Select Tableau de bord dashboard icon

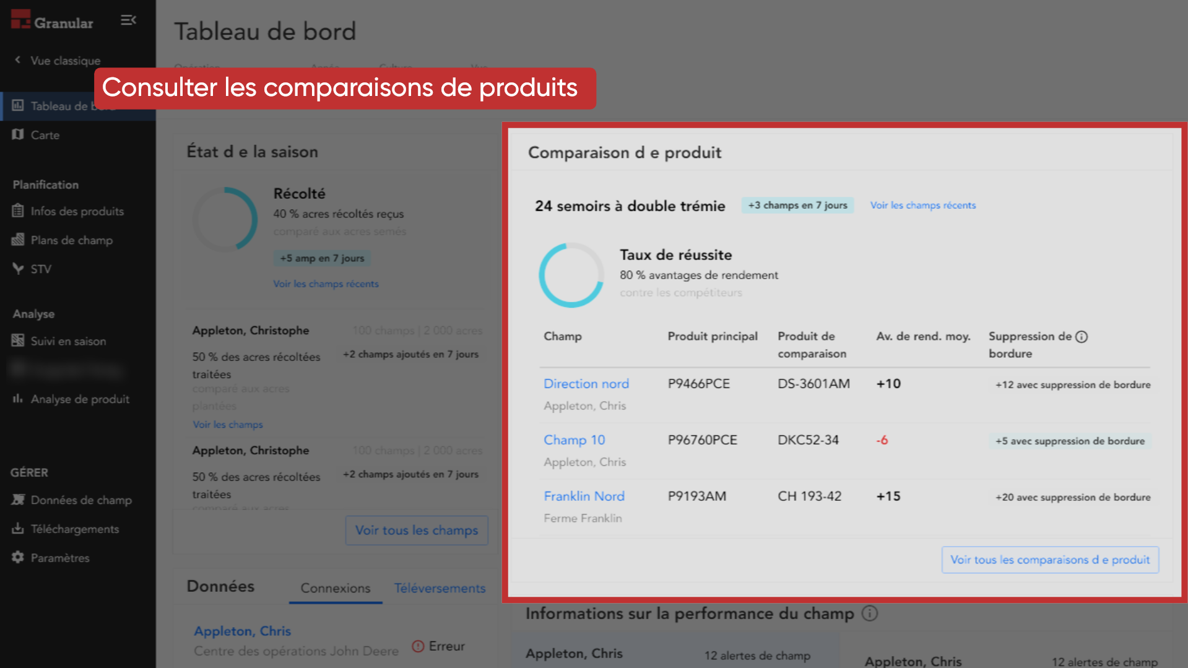(18, 106)
